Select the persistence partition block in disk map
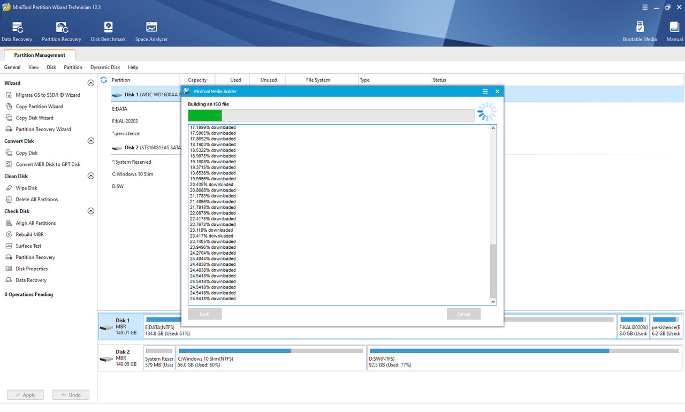 tap(666, 326)
